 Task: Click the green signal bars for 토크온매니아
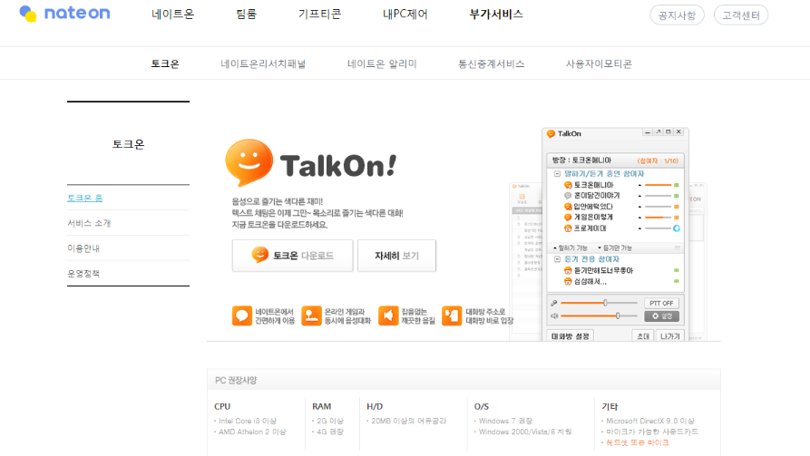pos(676,185)
